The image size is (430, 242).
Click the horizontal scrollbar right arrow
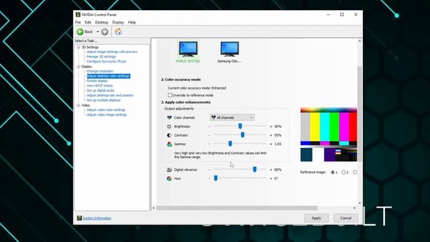pos(355,208)
